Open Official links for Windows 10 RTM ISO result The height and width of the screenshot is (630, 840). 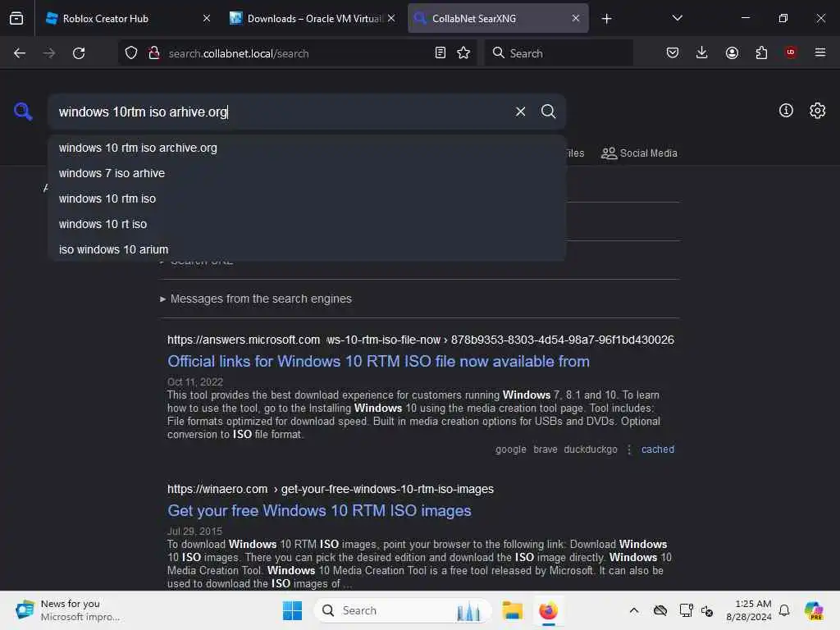point(378,361)
